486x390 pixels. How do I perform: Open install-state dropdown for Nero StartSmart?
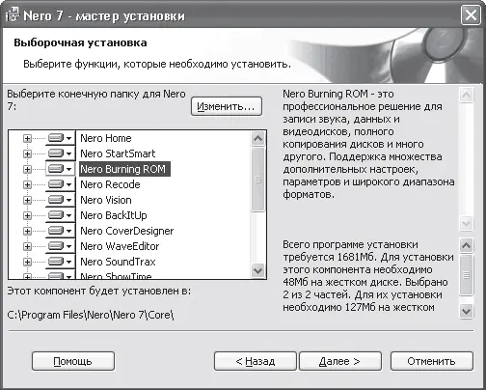60,153
